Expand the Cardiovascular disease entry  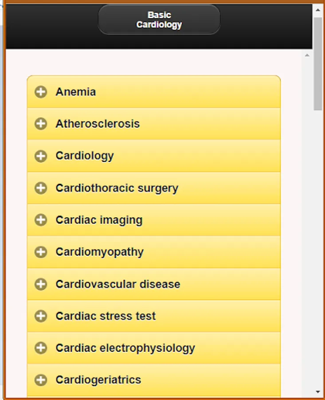point(117,284)
